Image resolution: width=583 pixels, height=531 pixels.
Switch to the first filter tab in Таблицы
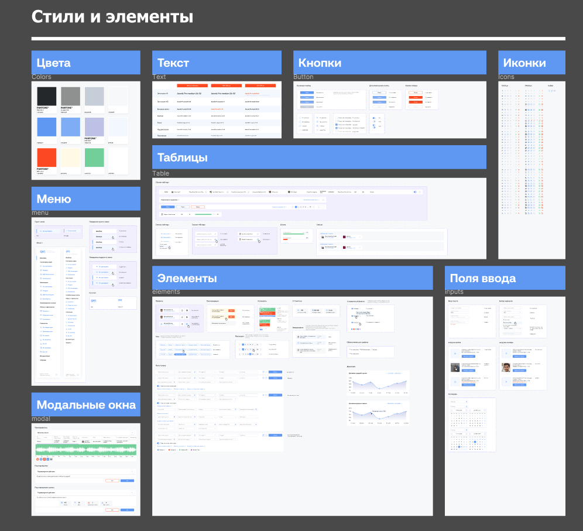click(167, 207)
